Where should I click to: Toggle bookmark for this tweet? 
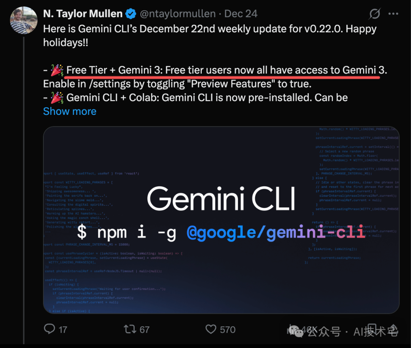tap(371, 329)
